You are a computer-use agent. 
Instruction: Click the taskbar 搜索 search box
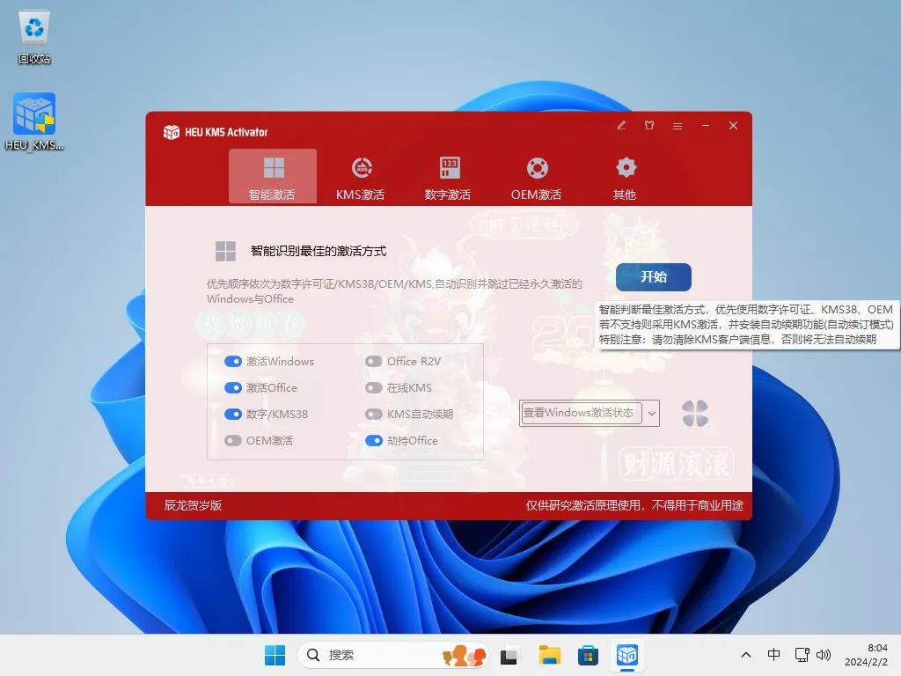coord(393,655)
